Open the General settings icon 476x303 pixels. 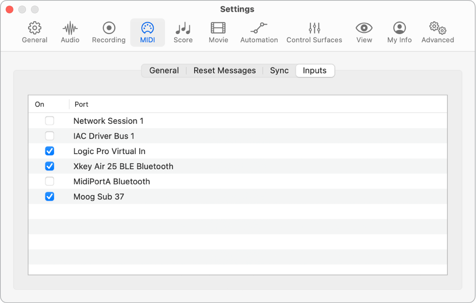pyautogui.click(x=35, y=32)
